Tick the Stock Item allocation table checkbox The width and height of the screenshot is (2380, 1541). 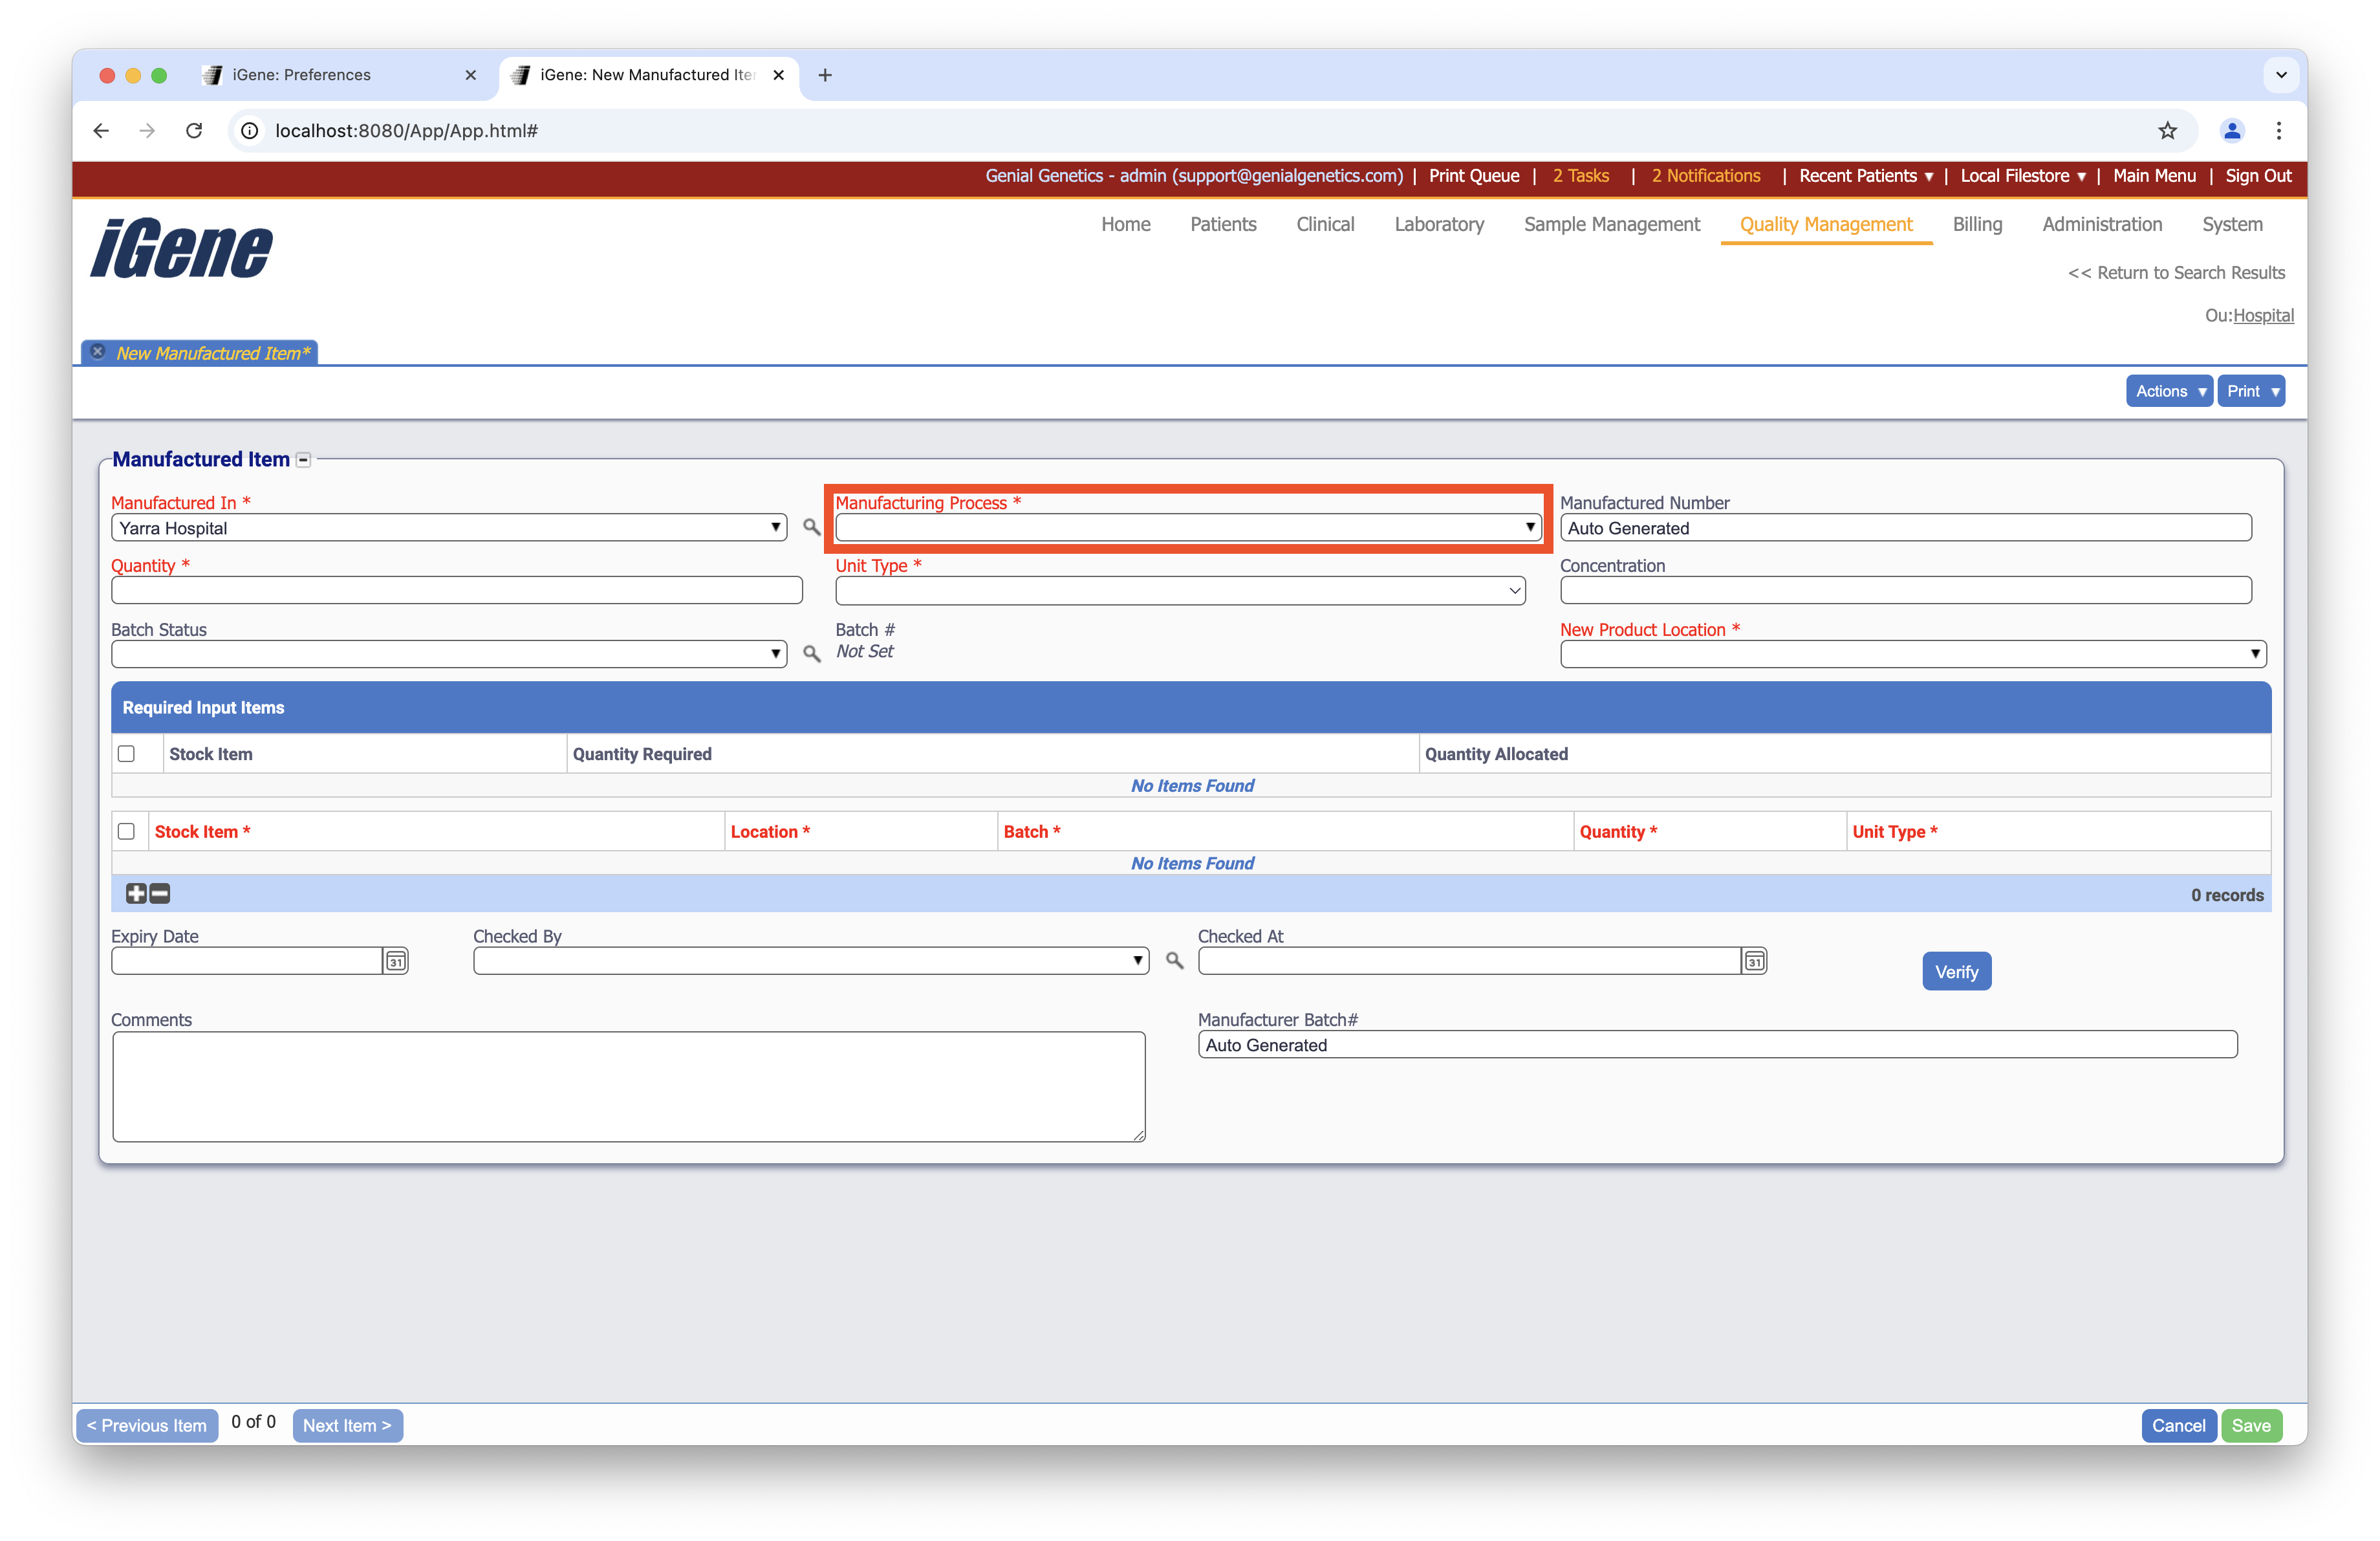point(126,832)
